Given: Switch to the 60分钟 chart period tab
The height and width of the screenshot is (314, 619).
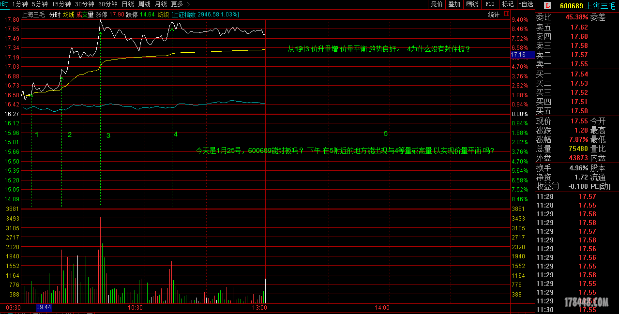Looking at the screenshot, I should [108, 4].
